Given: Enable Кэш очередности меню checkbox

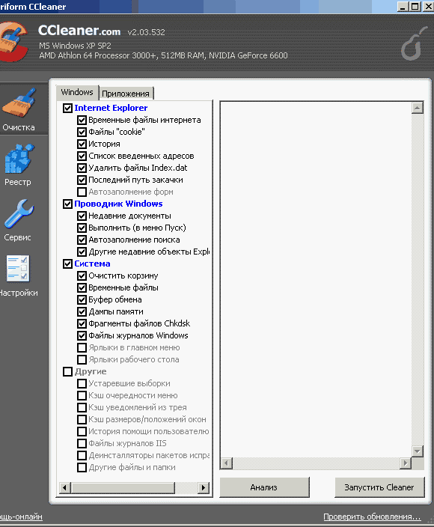Looking at the screenshot, I should click(x=82, y=395).
